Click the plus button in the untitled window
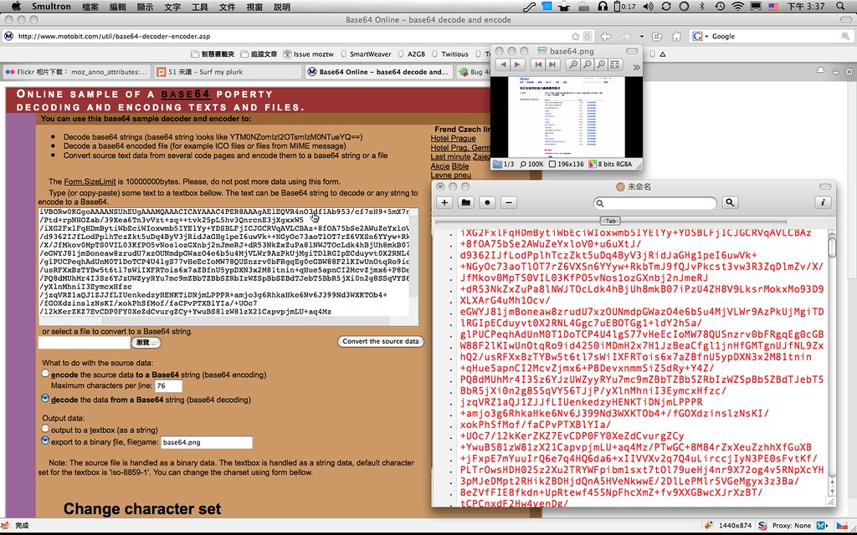The image size is (857, 535). pyautogui.click(x=444, y=202)
